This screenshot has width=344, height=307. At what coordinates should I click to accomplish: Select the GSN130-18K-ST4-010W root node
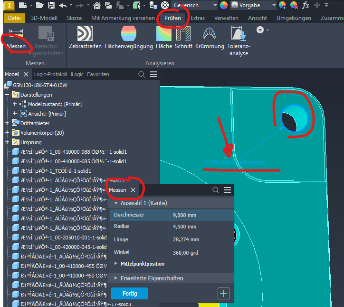click(x=40, y=85)
